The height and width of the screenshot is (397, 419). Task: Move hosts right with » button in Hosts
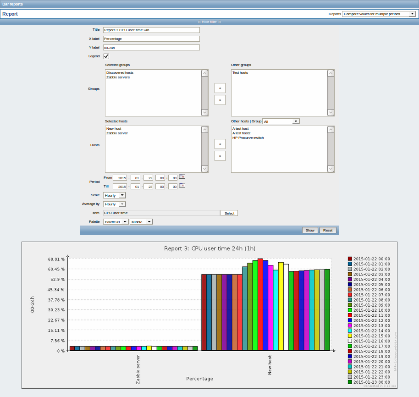tap(220, 156)
